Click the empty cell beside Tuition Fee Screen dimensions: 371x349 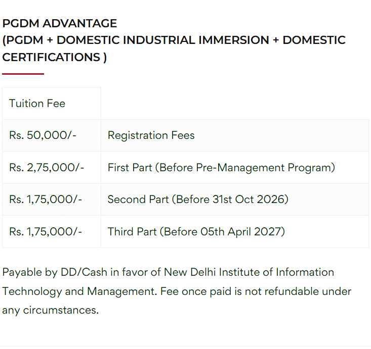pos(234,104)
